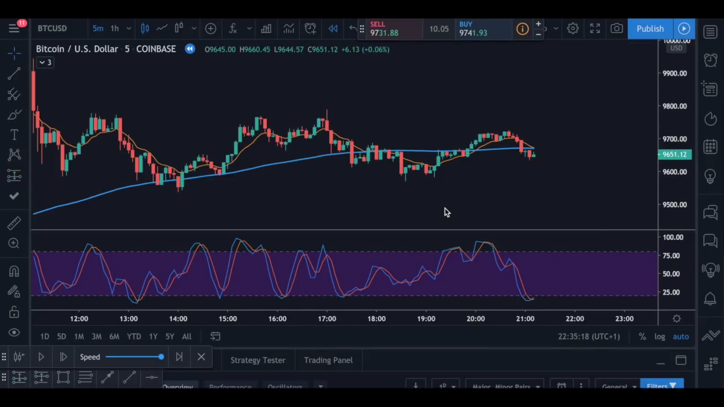The height and width of the screenshot is (407, 724).
Task: Click the replay step forward button
Action: coord(63,357)
